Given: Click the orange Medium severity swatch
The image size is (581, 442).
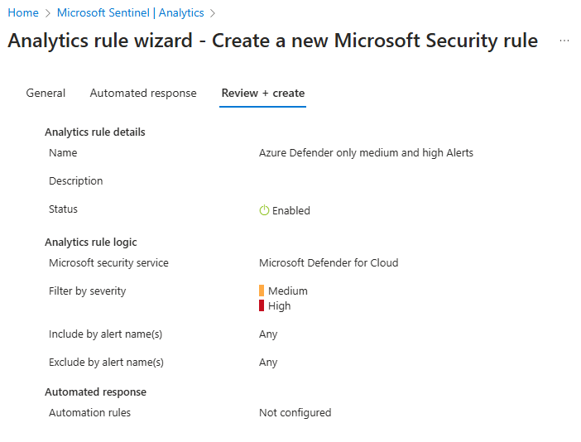Looking at the screenshot, I should (x=262, y=291).
